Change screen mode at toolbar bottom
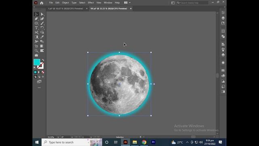The height and width of the screenshot is (146, 259). point(39,82)
